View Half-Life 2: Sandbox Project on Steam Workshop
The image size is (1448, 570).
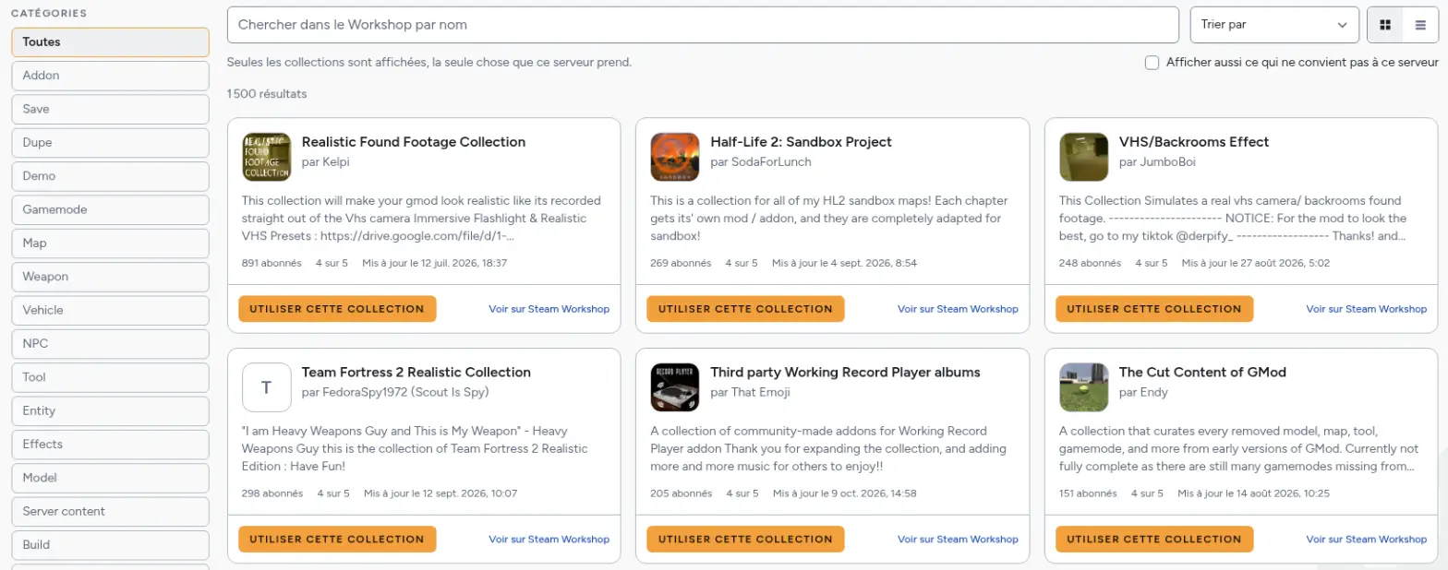point(958,309)
